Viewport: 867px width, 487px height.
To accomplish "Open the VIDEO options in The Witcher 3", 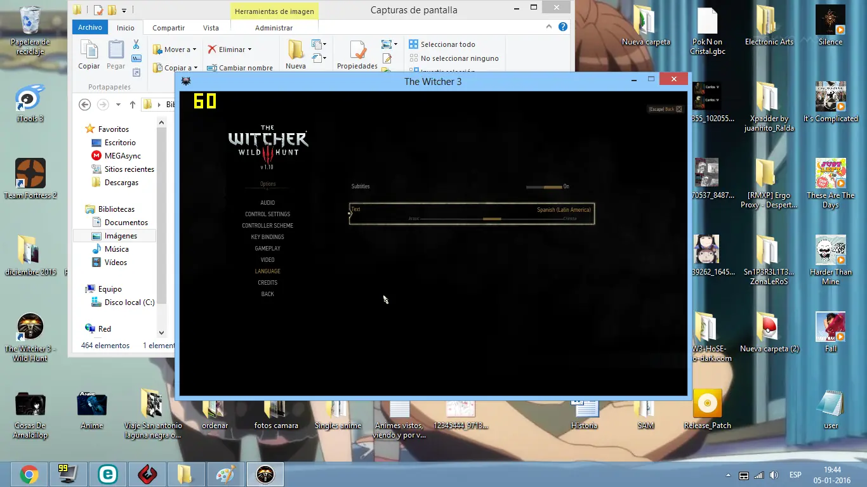I will click(x=268, y=260).
